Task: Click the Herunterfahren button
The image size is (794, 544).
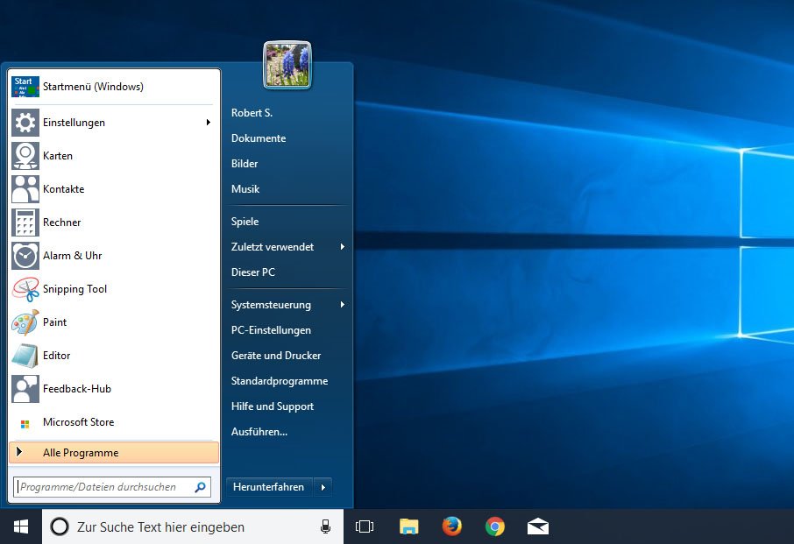Action: click(269, 487)
